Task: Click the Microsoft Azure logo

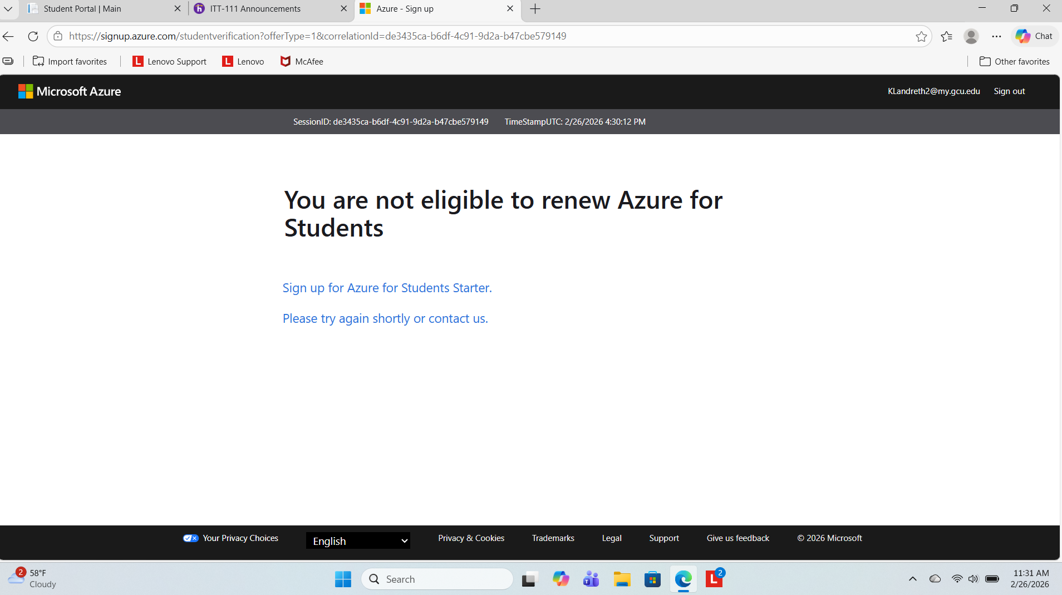Action: tap(70, 91)
